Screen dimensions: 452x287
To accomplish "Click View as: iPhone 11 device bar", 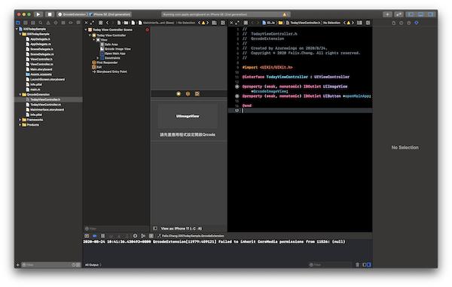I will pos(182,228).
